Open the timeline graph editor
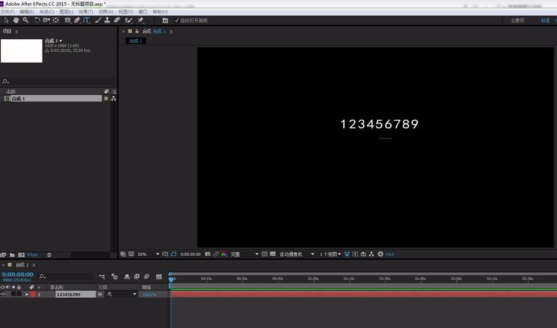Screen dimensions: 557x328 pos(158,276)
